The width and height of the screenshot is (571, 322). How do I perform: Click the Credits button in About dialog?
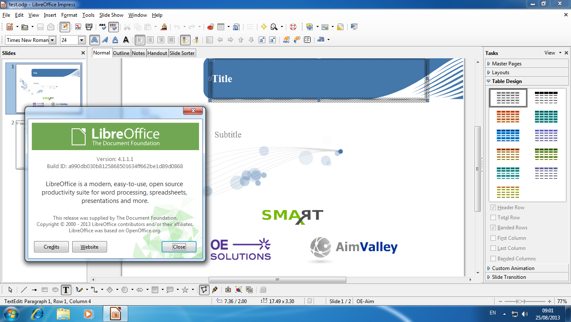coord(52,247)
